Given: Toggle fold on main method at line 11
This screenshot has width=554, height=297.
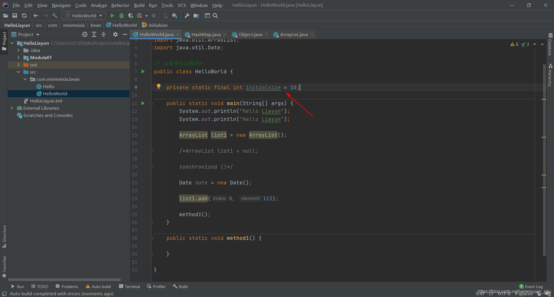Looking at the screenshot, I should pyautogui.click(x=151, y=103).
